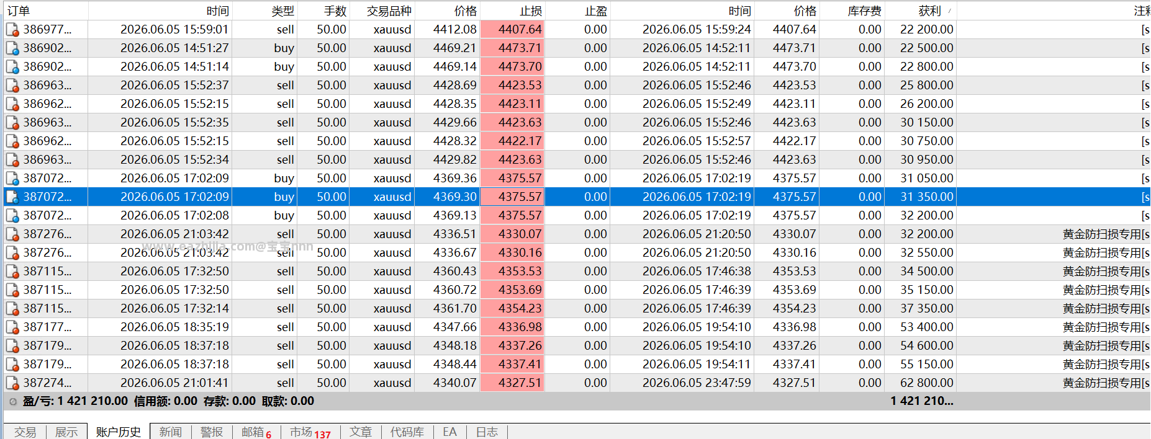
Task: Click order icon of row priced 4360.43
Action: pyautogui.click(x=12, y=272)
